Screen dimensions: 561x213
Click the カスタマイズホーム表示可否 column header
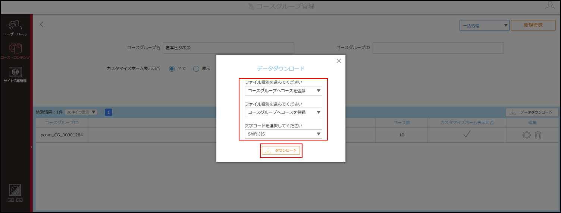(x=467, y=123)
